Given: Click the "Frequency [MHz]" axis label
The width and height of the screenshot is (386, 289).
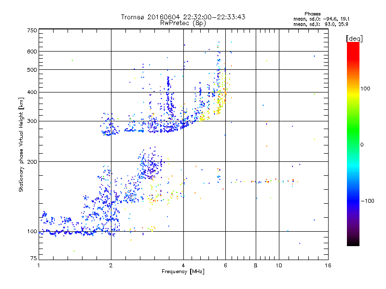Looking at the screenshot, I should click(183, 272).
